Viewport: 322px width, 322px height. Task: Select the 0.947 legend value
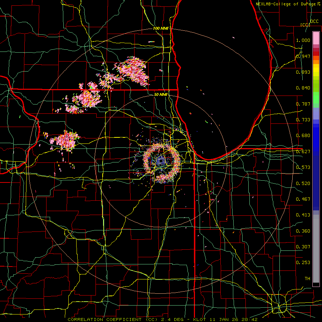(x=303, y=56)
